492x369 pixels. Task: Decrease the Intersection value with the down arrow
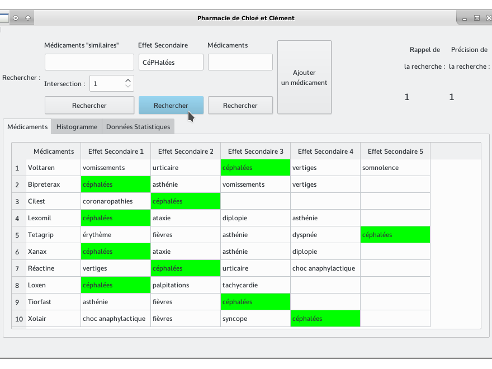[129, 87]
